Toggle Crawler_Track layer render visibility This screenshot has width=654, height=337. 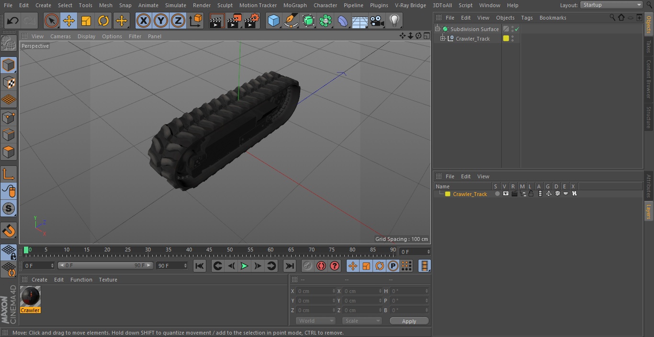tap(514, 194)
